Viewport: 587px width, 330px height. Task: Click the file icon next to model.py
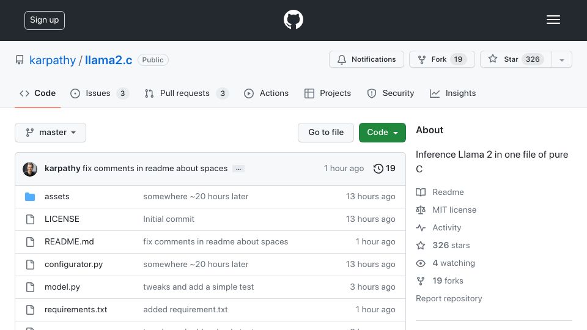click(x=31, y=287)
